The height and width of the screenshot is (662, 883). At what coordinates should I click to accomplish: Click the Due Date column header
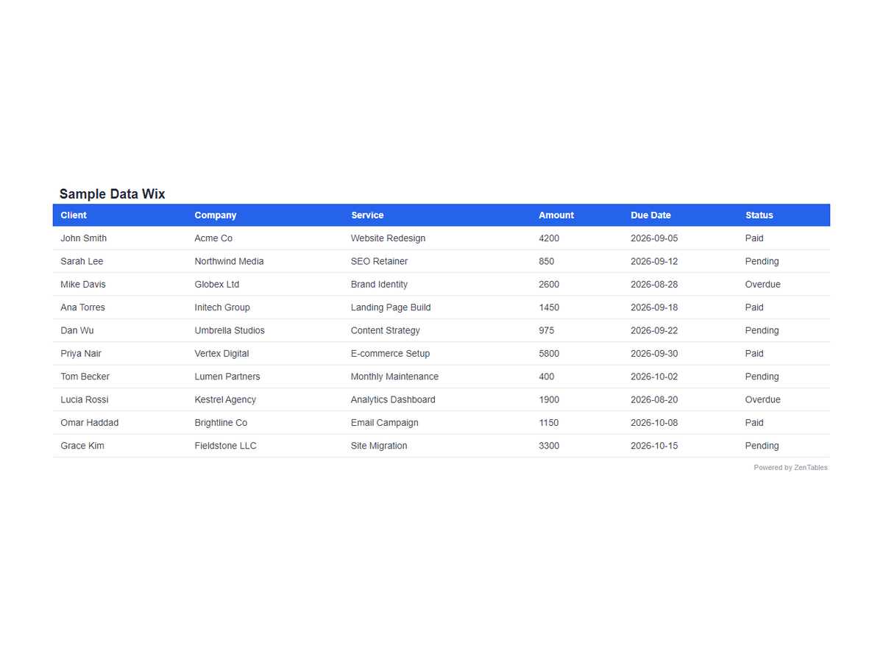pos(650,216)
